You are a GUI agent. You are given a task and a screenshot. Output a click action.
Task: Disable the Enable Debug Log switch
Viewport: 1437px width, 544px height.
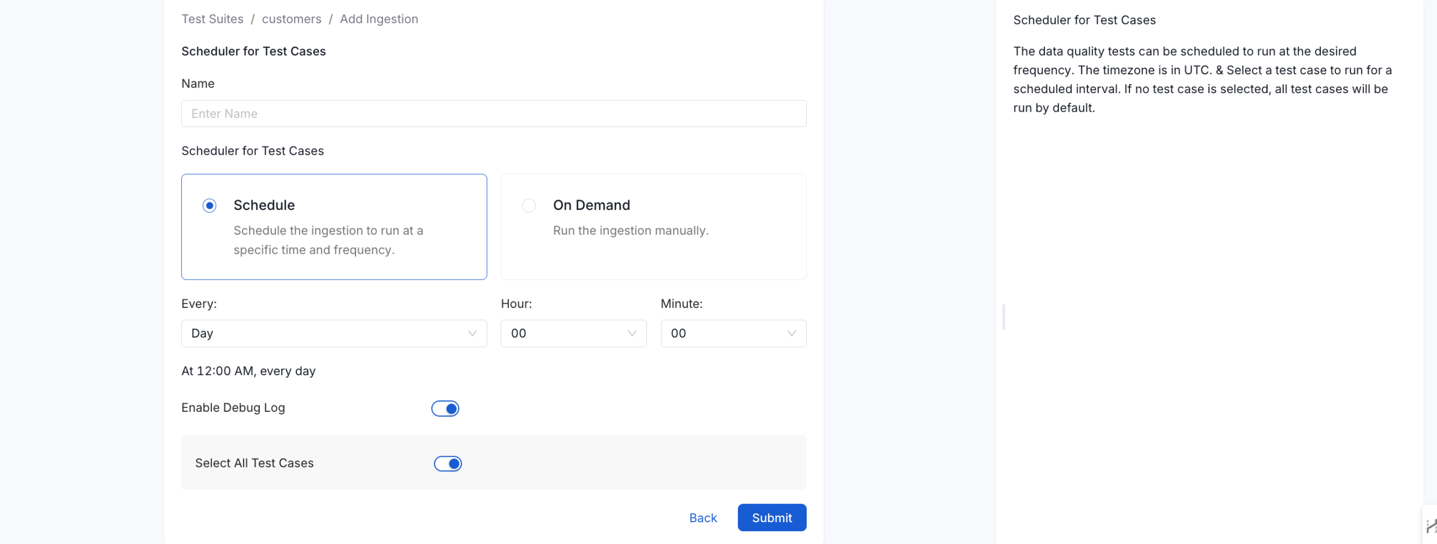pos(445,408)
